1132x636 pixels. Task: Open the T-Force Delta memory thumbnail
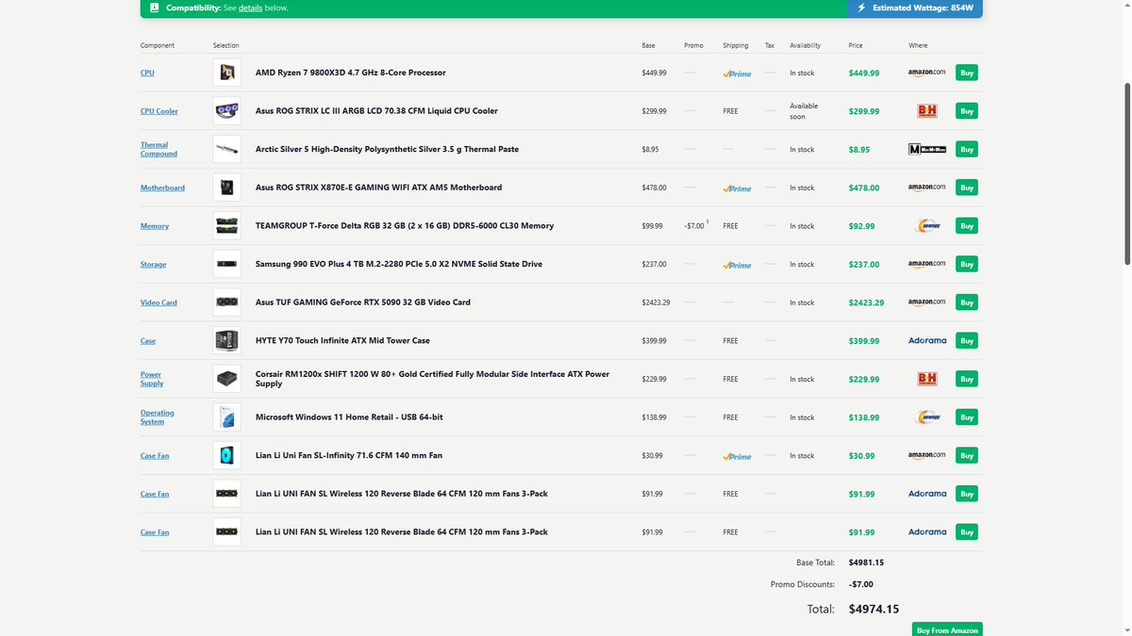(226, 226)
